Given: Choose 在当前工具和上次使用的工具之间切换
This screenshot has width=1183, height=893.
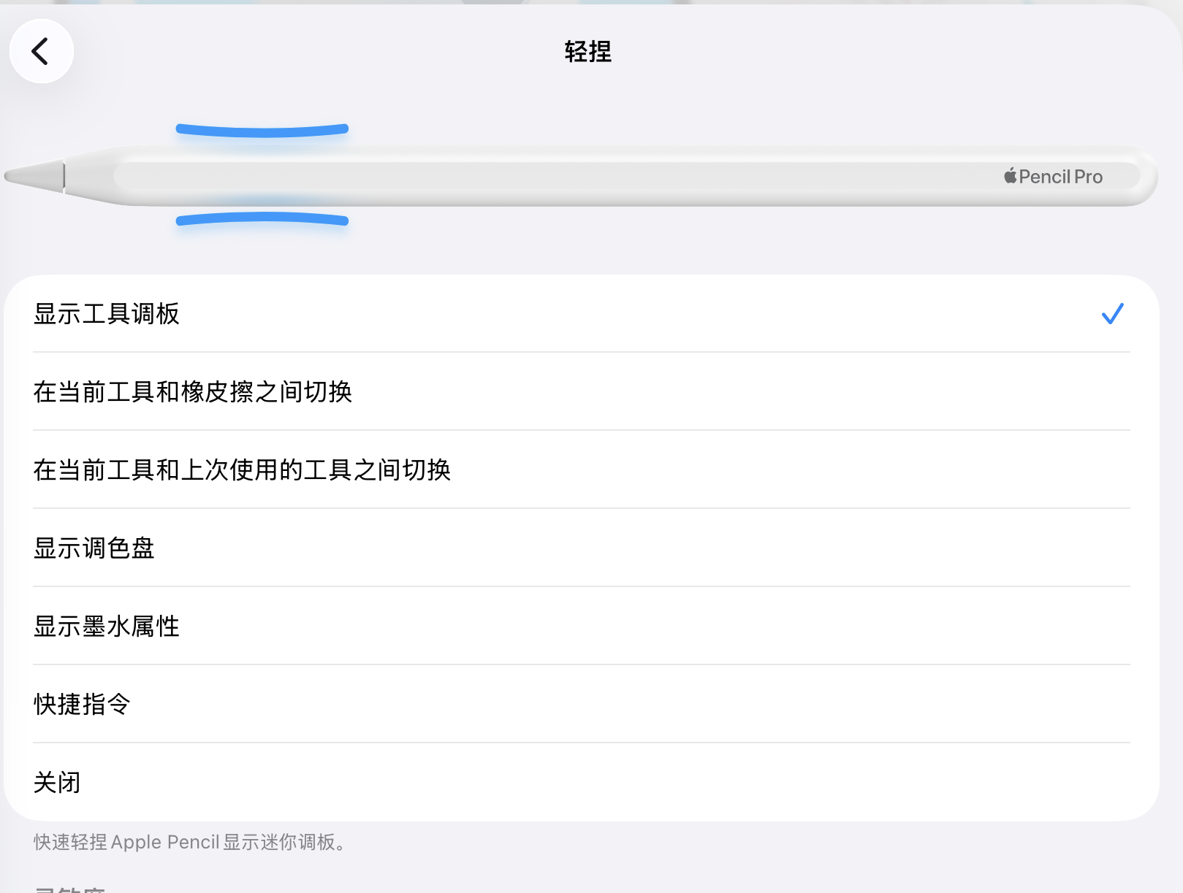Looking at the screenshot, I should tap(242, 470).
